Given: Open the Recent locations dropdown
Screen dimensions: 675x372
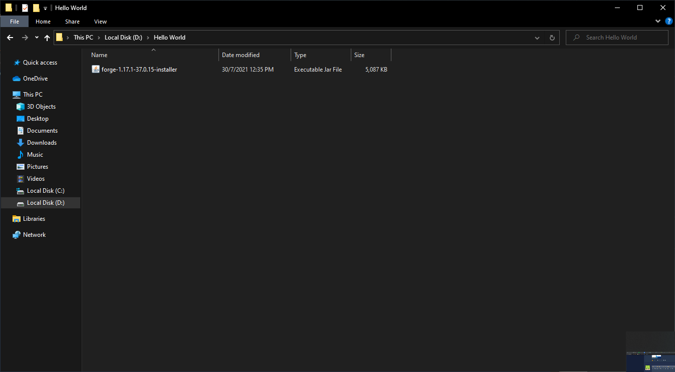Looking at the screenshot, I should (x=37, y=38).
